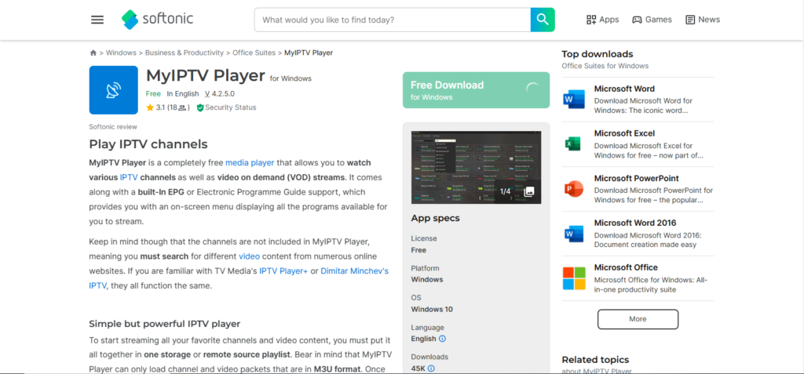Click the 'Related topics' heading
The width and height of the screenshot is (804, 374).
pyautogui.click(x=595, y=360)
